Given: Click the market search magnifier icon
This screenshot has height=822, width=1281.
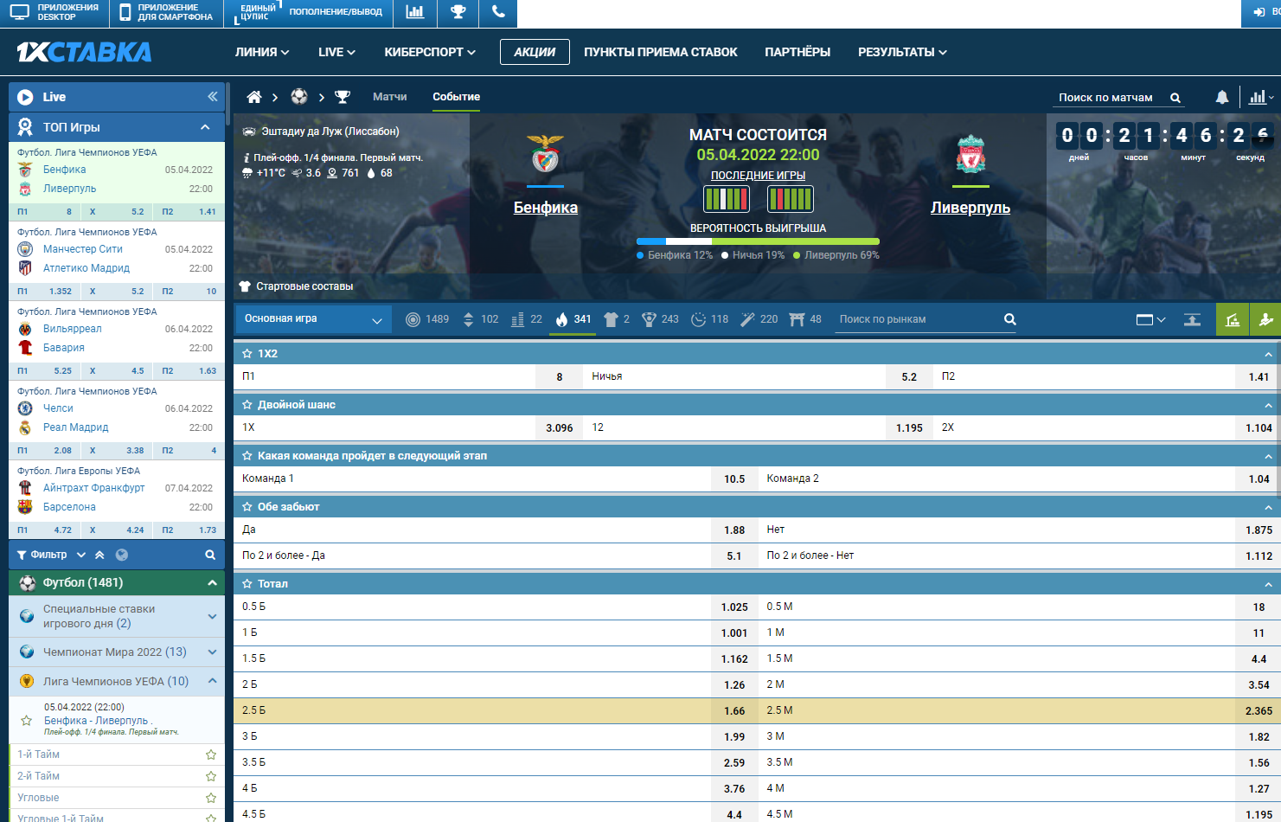Looking at the screenshot, I should pyautogui.click(x=1009, y=319).
